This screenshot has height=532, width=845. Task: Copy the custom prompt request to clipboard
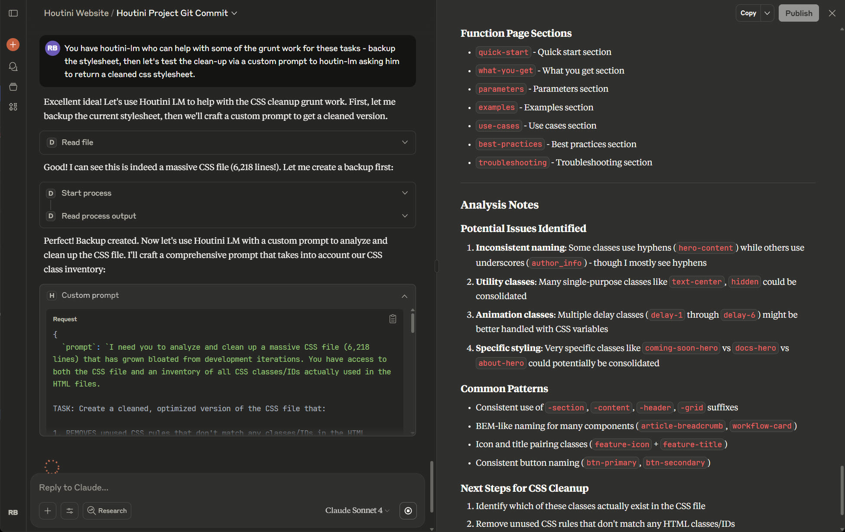pyautogui.click(x=393, y=319)
